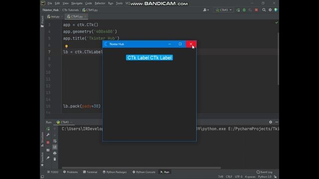Click the lightbulb intention icon in editor
This screenshot has height=179, width=319.
click(66, 46)
